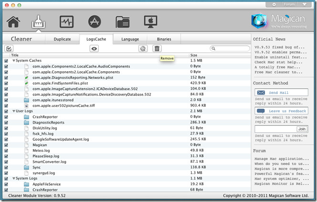
Task: Click the rescan refresh toolbar button
Action: click(143, 49)
